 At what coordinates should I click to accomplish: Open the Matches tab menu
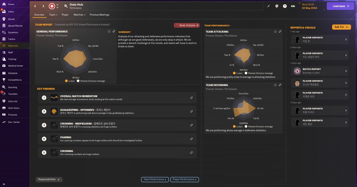point(79,15)
